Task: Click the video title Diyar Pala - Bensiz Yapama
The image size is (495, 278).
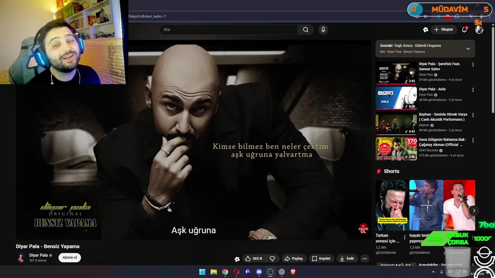Action: coord(48,246)
